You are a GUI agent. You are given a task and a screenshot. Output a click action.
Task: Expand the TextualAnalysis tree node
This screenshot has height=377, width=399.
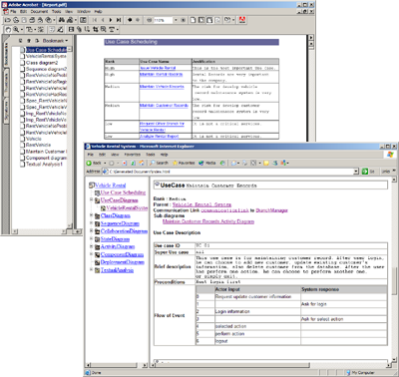92,269
